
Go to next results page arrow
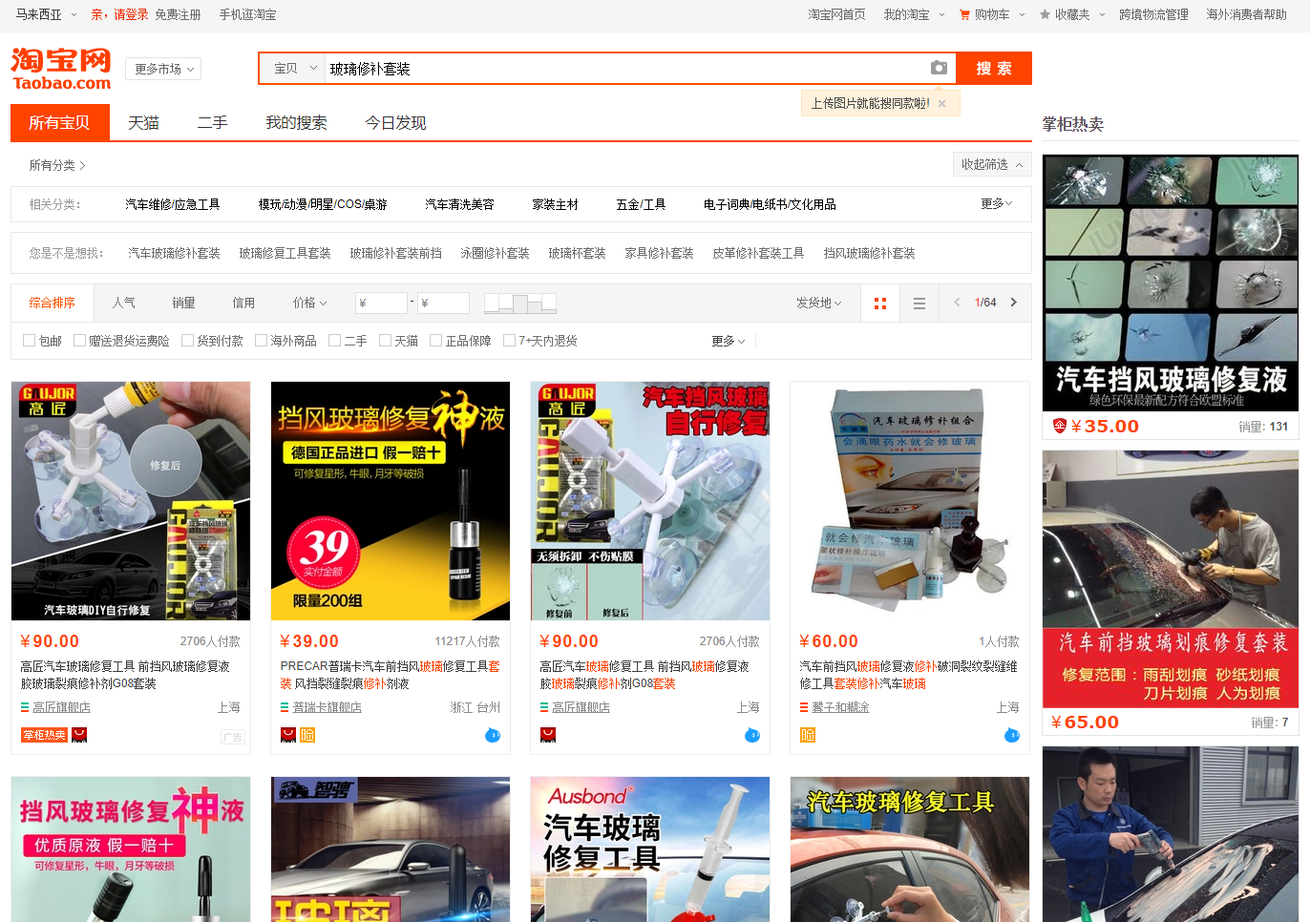pyautogui.click(x=1014, y=303)
